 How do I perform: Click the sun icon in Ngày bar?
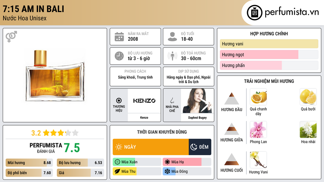tap(119, 147)
